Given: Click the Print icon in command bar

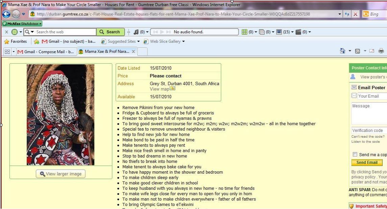Looking at the screenshot, I should [381, 51].
